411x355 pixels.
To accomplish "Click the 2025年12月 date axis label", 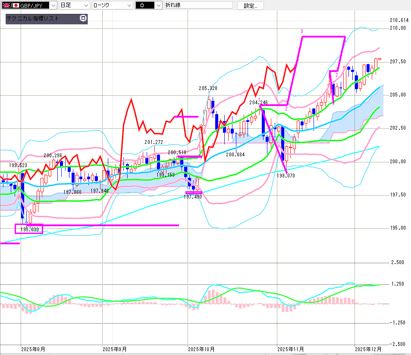I will point(368,349).
